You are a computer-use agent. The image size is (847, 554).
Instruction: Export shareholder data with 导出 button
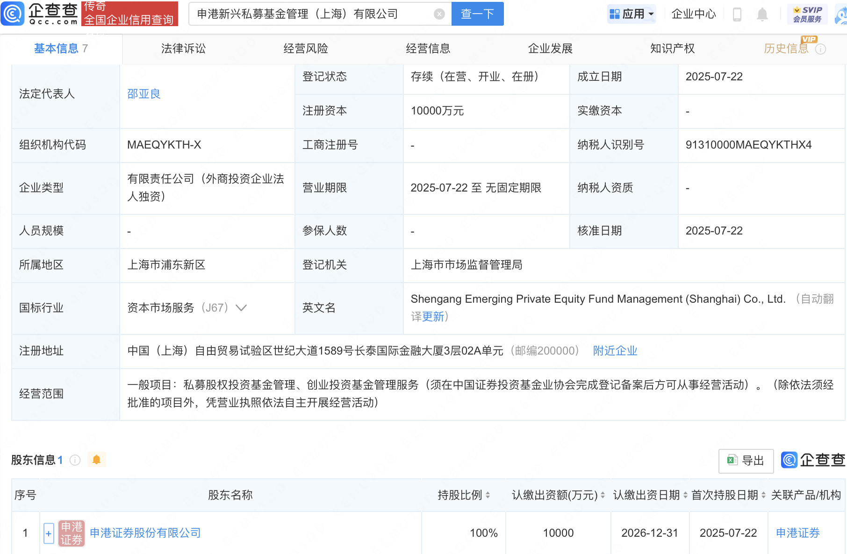click(x=746, y=461)
